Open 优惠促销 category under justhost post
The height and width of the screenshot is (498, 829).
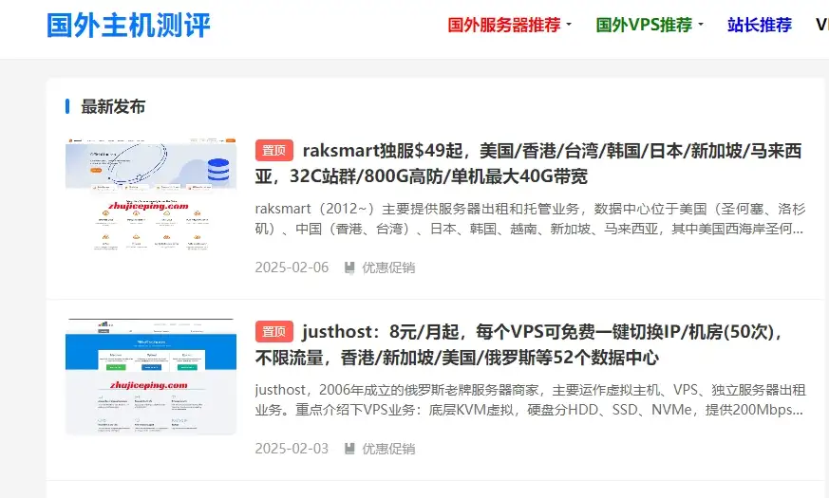click(x=388, y=449)
